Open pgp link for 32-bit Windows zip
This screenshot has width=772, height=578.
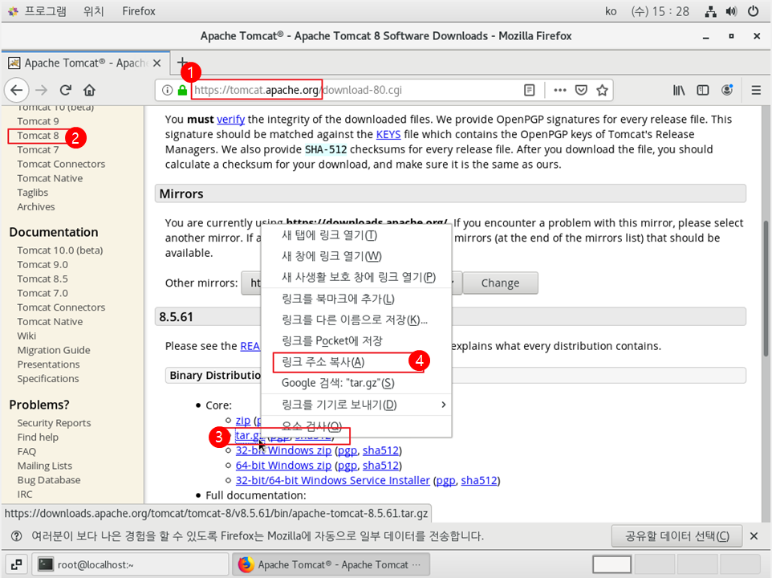[347, 450]
